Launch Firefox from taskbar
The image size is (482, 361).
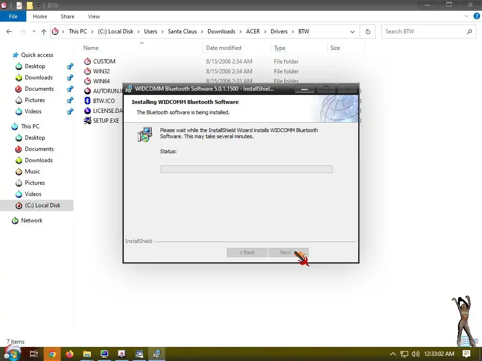point(70,354)
